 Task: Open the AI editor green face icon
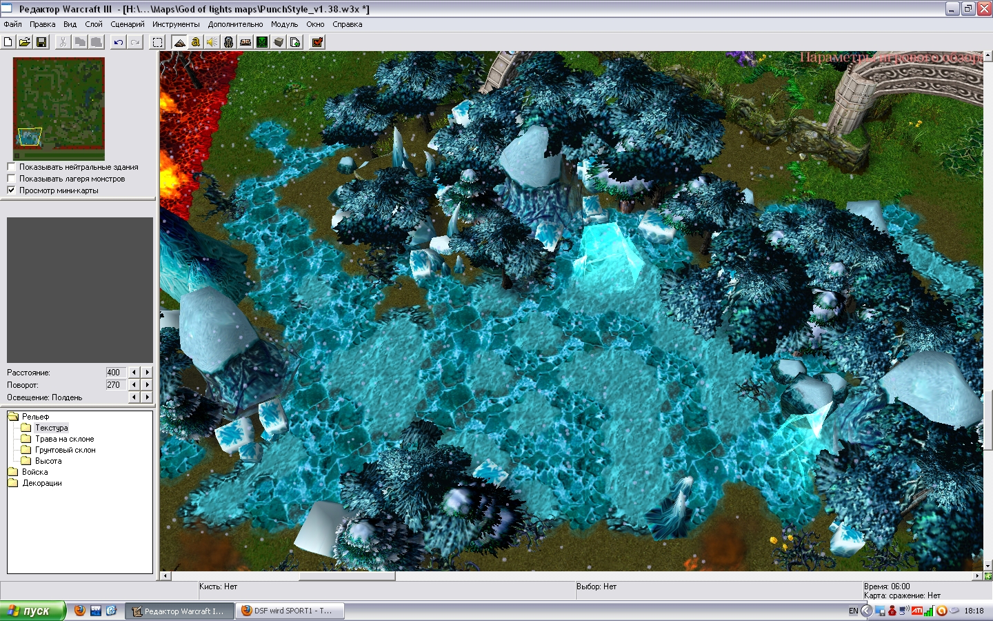262,42
